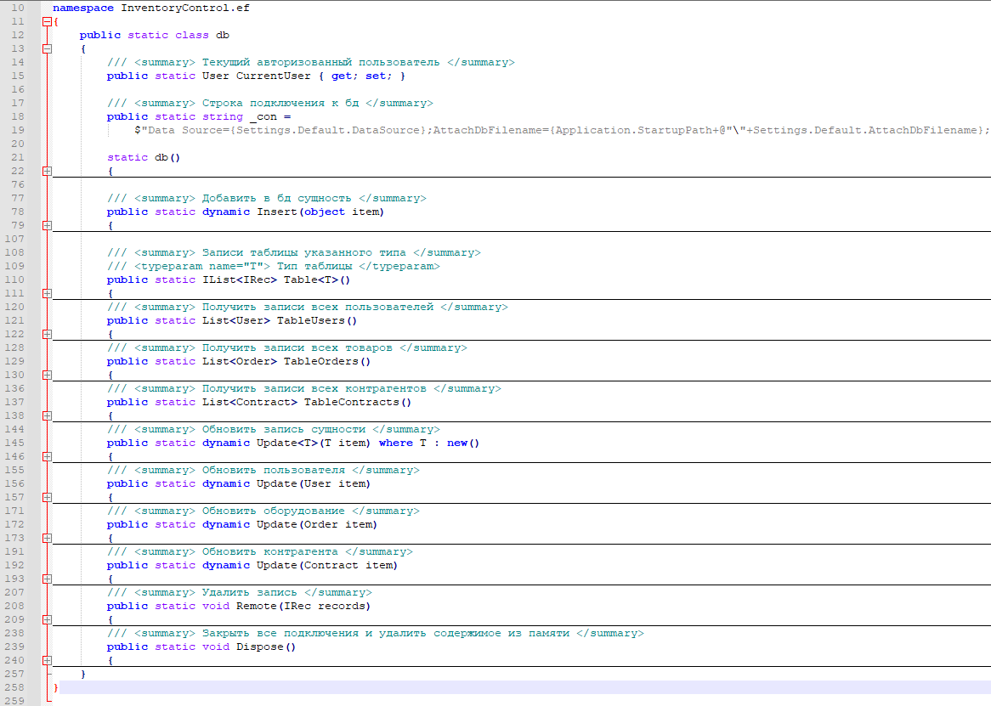Expand the TableOrders() method body fold
This screenshot has width=991, height=706.
coord(47,376)
